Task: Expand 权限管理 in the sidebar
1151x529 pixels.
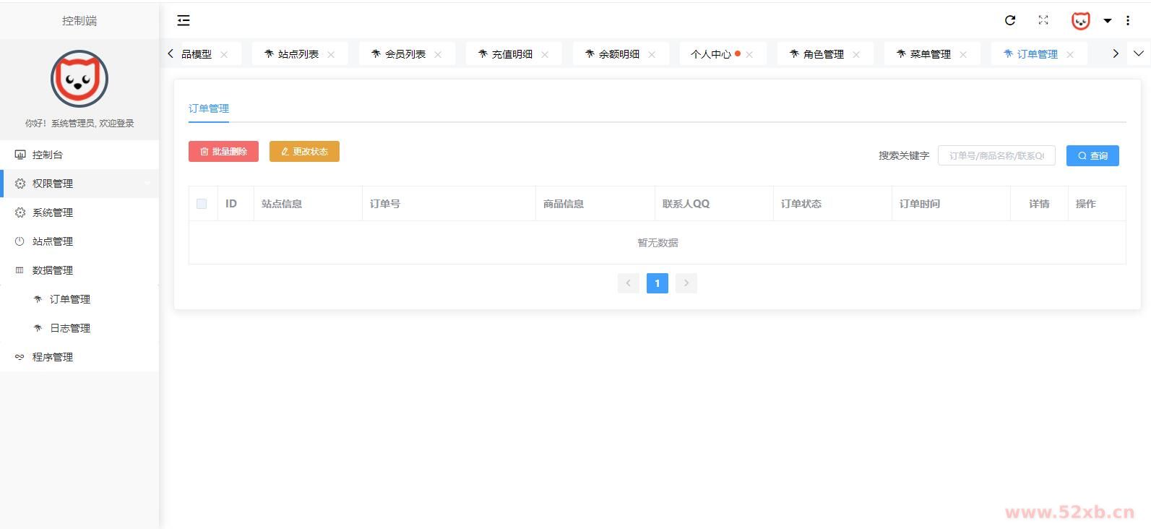Action: click(79, 184)
